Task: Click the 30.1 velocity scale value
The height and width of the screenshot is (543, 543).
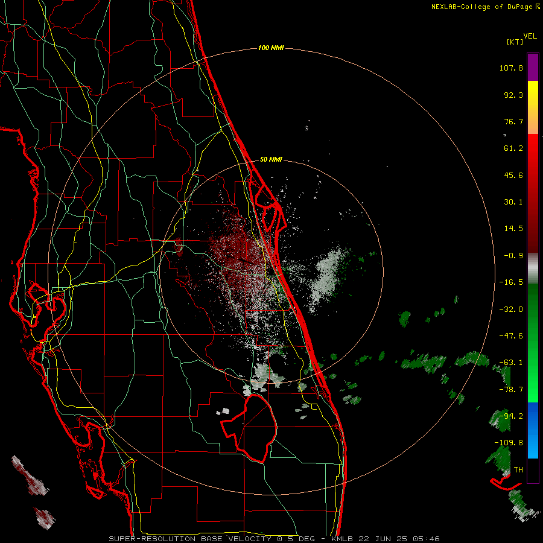Action: (513, 202)
